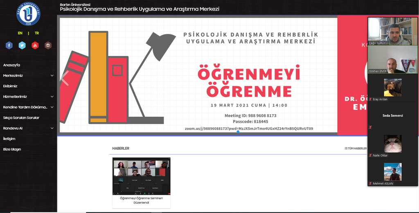
Task: Open the Öğrenmeyi Öğrenme Semineri Düzenlendi headline
Action: pos(141,200)
